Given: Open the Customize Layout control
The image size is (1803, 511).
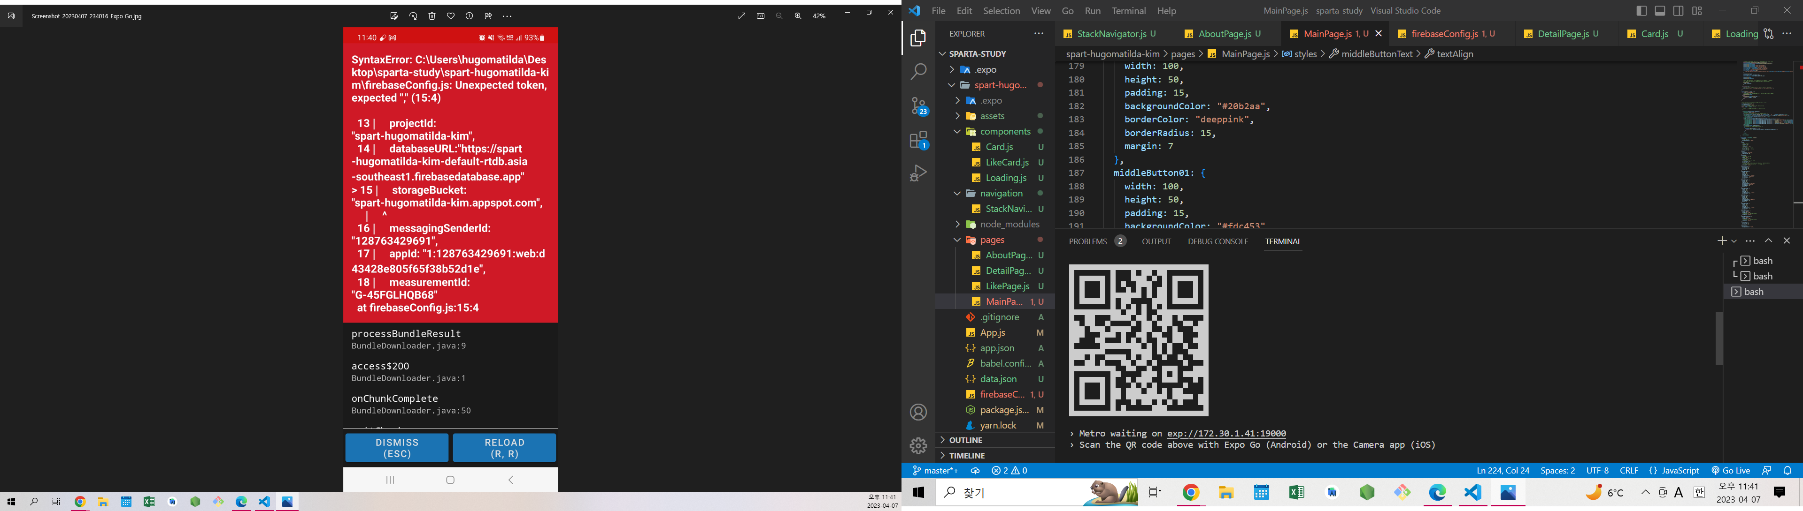Looking at the screenshot, I should [x=1697, y=10].
